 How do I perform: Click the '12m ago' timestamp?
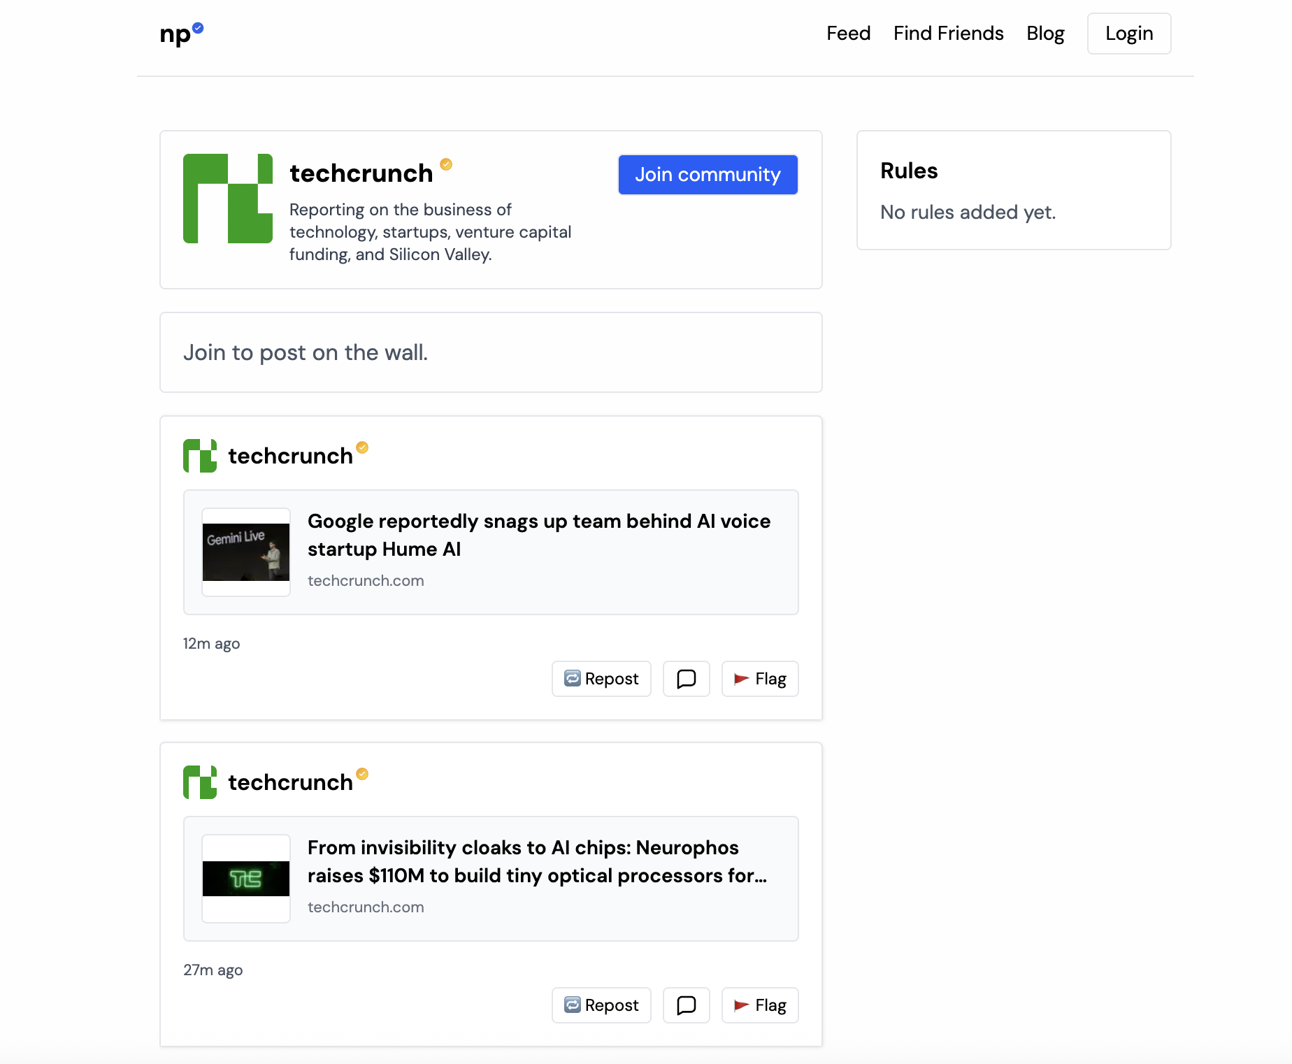[x=211, y=644]
